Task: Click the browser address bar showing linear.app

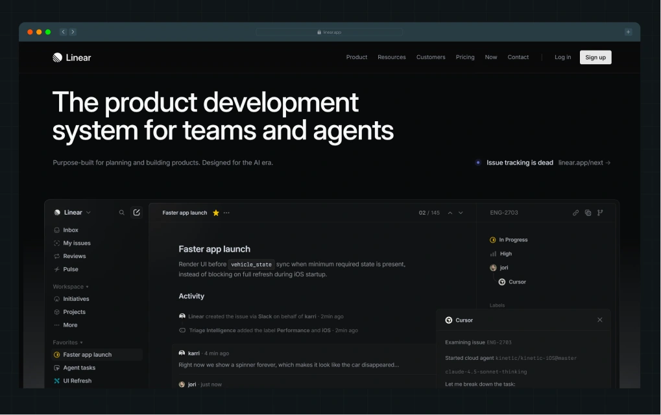Action: tap(330, 32)
